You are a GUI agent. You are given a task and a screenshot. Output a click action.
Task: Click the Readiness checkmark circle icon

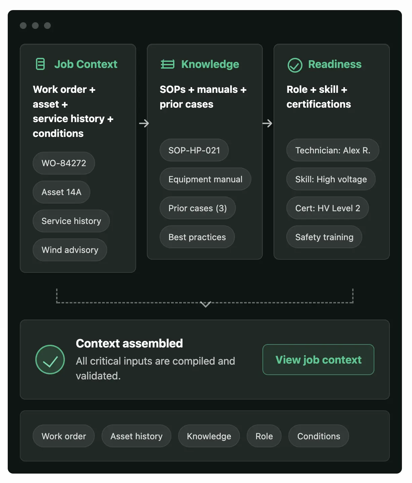(x=295, y=65)
